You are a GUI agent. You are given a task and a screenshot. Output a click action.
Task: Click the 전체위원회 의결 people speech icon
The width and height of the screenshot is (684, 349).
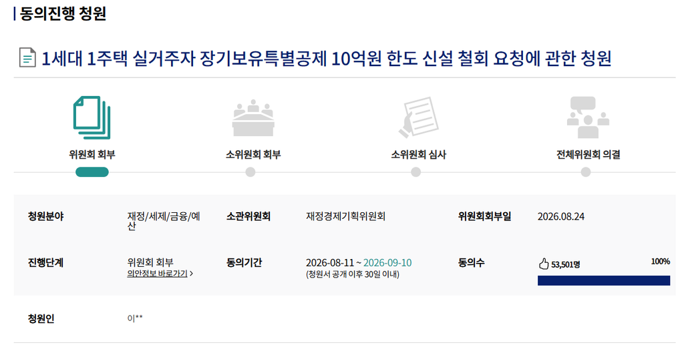[588, 117]
